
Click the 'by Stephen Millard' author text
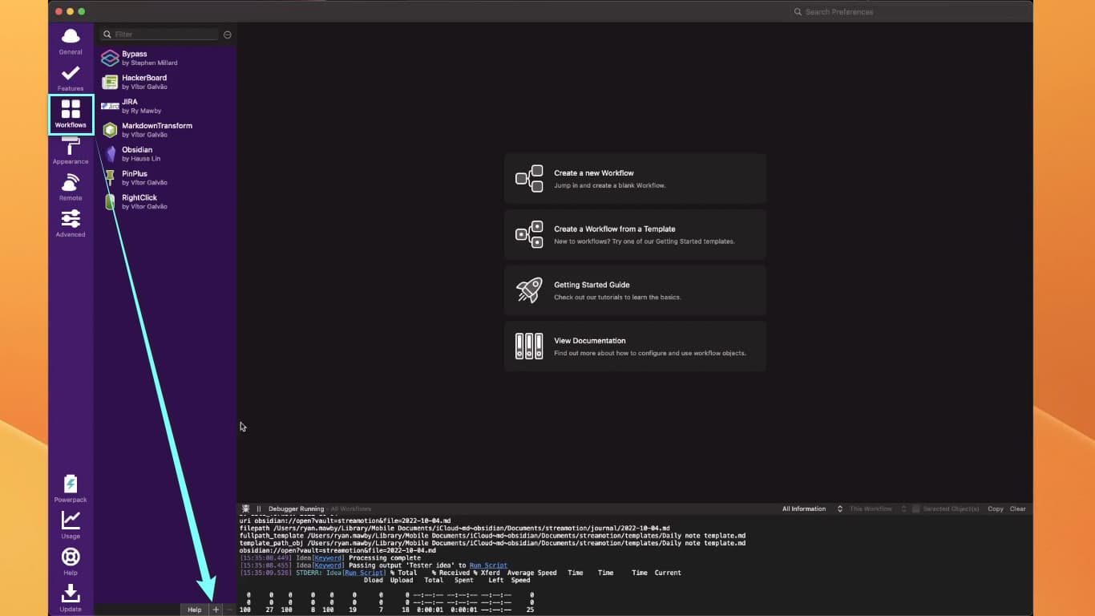coord(150,63)
